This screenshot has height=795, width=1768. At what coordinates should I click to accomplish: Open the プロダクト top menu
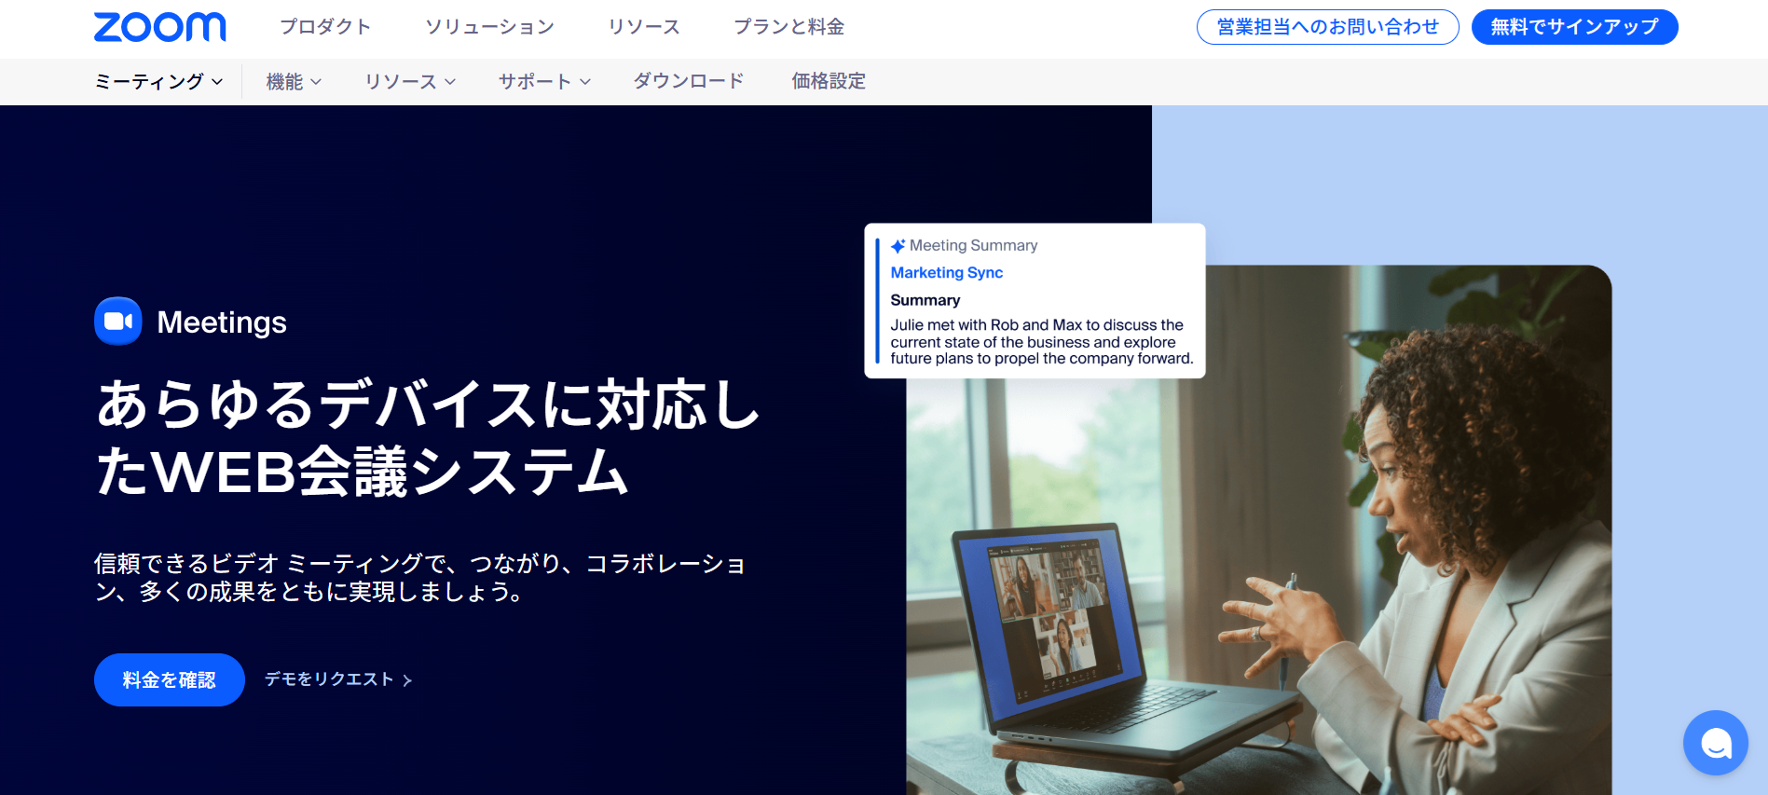(325, 27)
